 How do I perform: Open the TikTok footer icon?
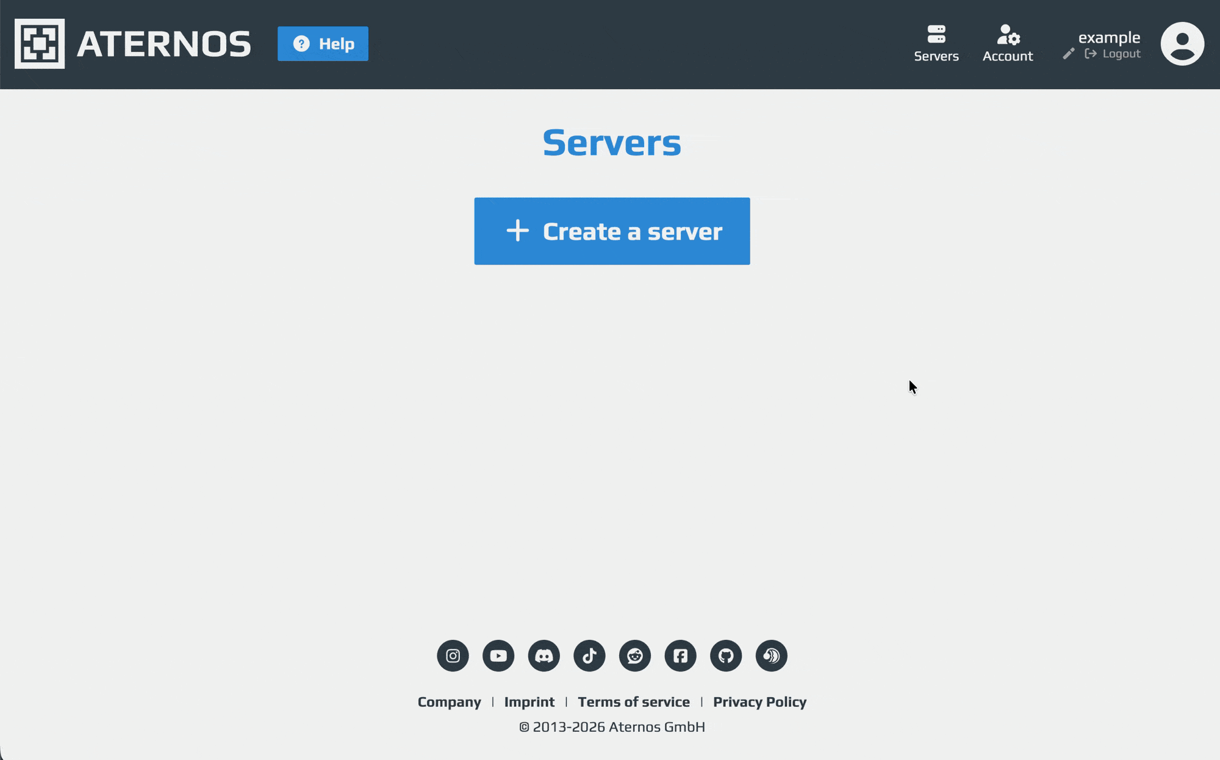[589, 656]
